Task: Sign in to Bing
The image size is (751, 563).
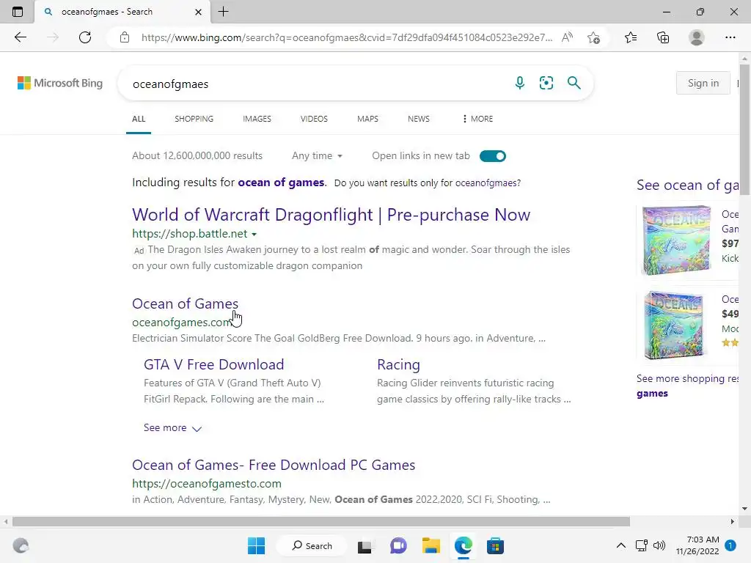Action: [x=703, y=83]
